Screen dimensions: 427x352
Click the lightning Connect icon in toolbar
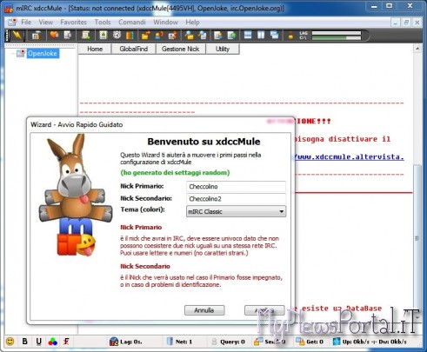[17, 35]
